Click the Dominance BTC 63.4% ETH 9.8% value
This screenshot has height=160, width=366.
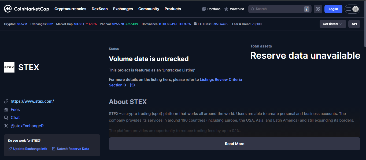175,24
